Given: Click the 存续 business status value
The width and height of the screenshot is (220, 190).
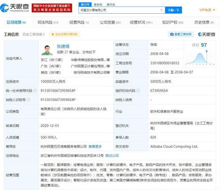Looking at the screenshot, I should tap(153, 45).
